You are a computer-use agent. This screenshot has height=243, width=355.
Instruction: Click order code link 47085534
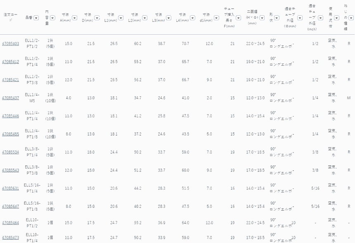pyautogui.click(x=10, y=152)
